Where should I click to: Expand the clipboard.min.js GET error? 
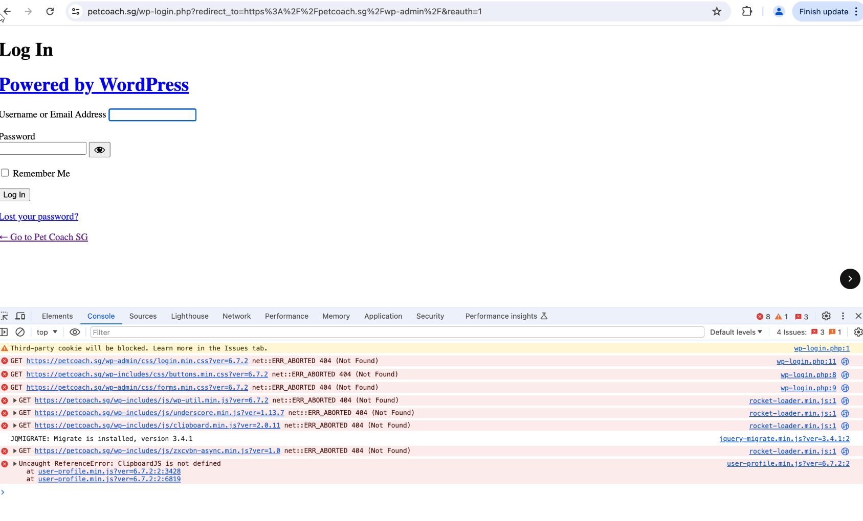click(15, 425)
